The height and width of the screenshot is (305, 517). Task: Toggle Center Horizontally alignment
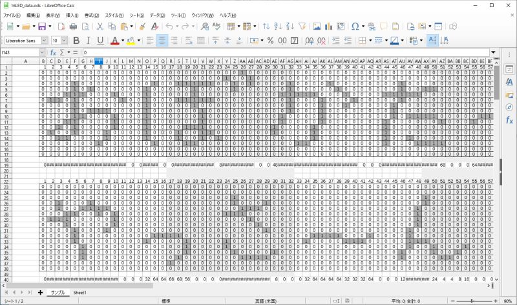pos(162,40)
